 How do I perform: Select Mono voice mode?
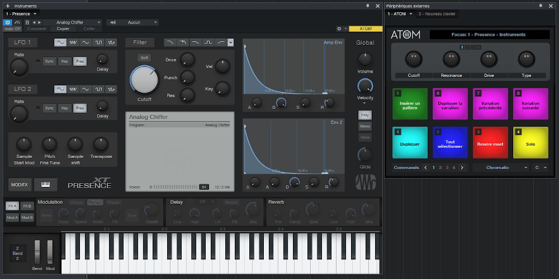365,126
